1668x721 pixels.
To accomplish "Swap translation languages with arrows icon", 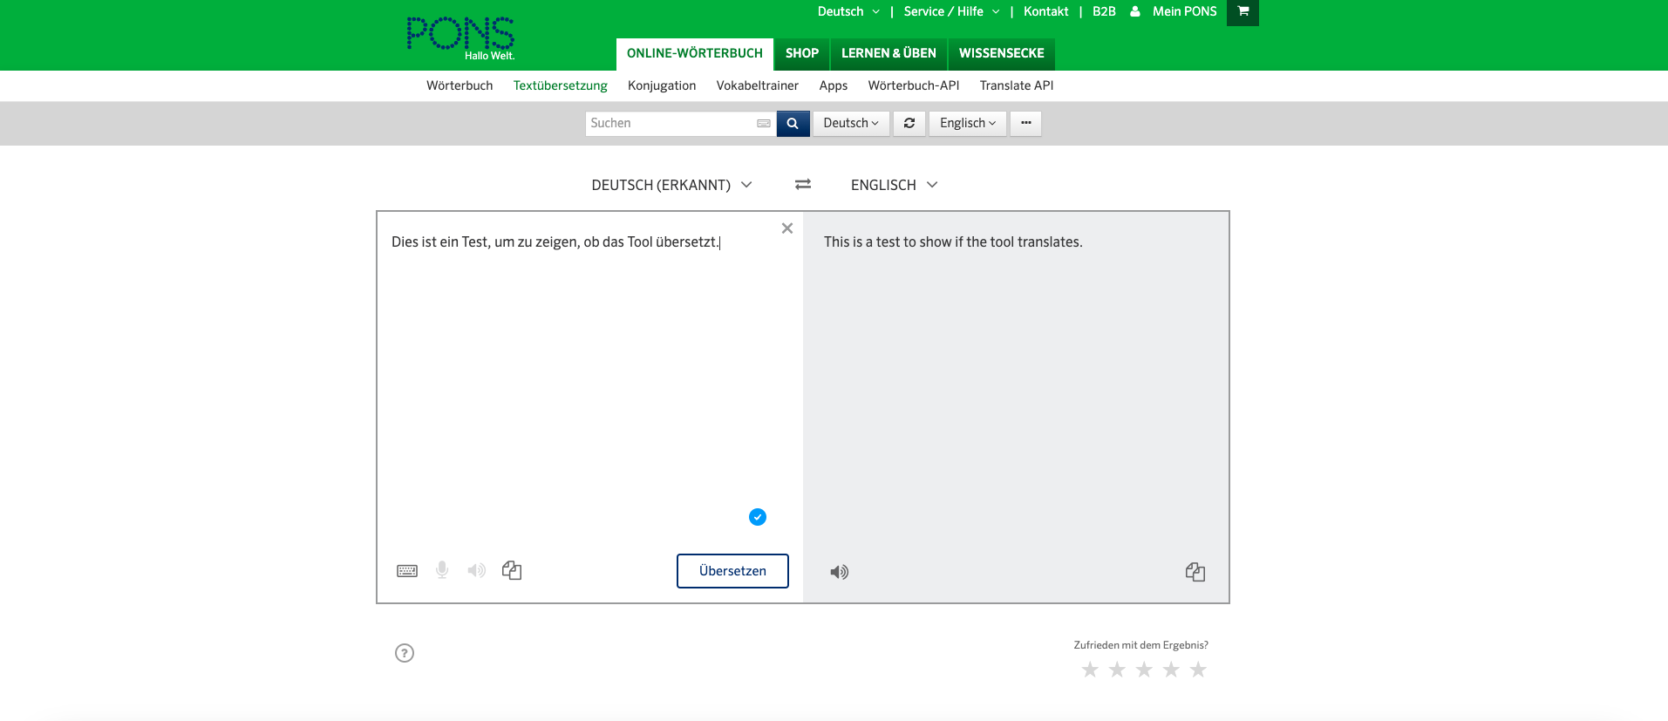I will [803, 185].
